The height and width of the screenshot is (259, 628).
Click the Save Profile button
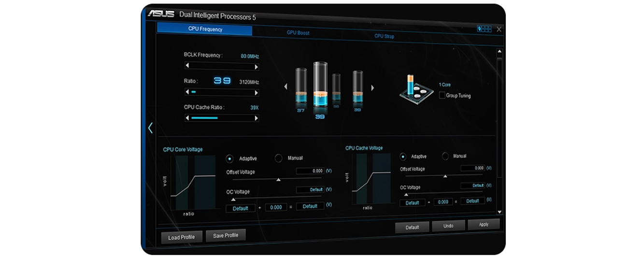point(226,235)
